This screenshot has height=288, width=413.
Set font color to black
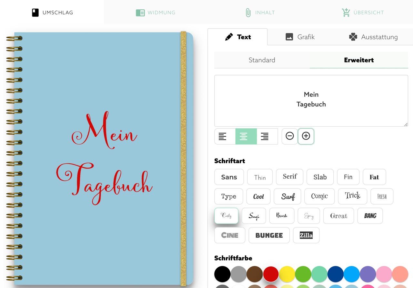pyautogui.click(x=222, y=274)
